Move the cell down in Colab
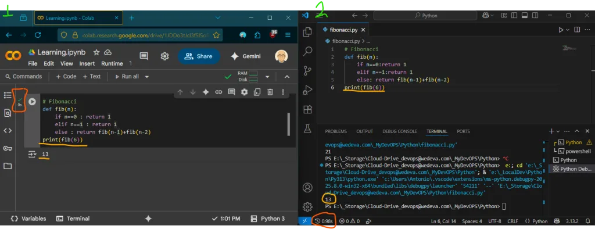 pos(193,92)
